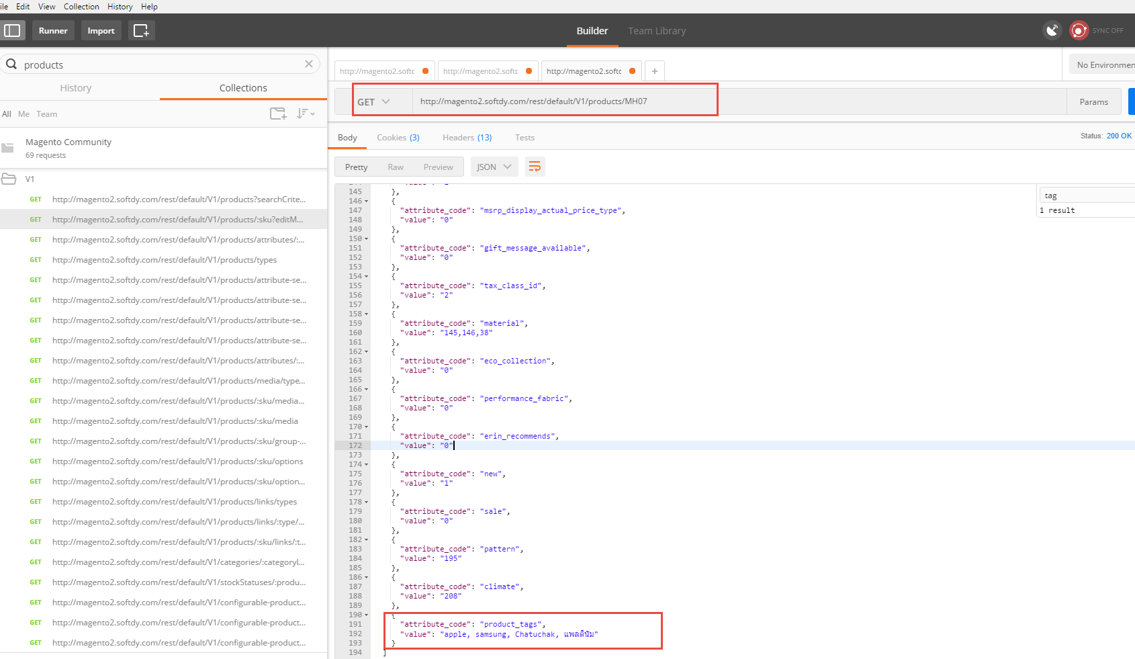The width and height of the screenshot is (1135, 659).
Task: Click the satellite interceptor icon
Action: (x=1052, y=30)
